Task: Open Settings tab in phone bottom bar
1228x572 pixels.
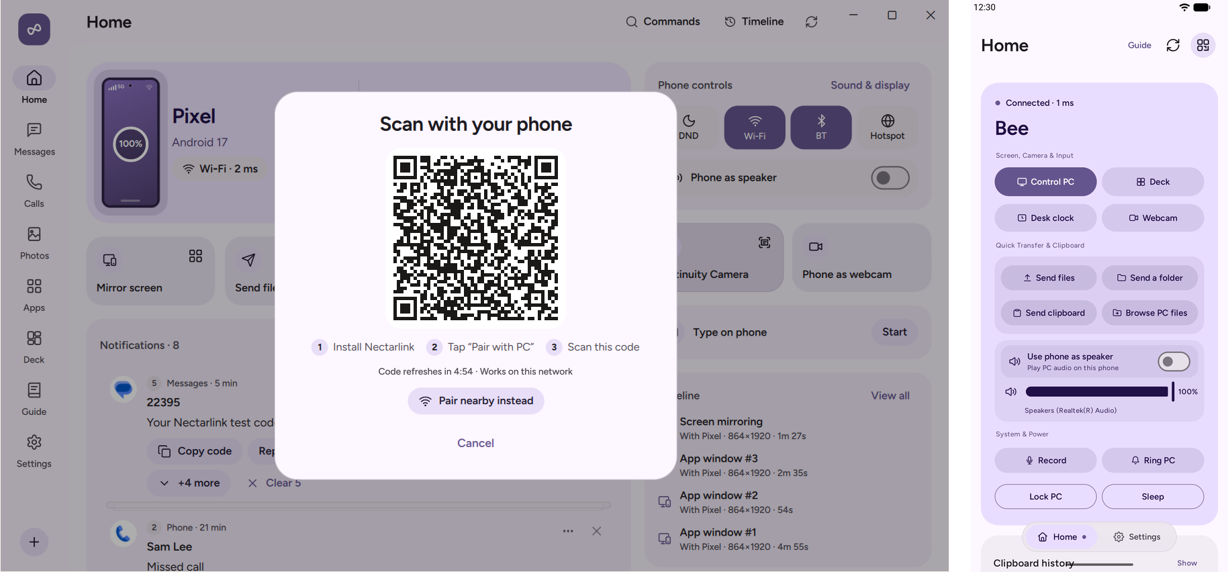Action: pos(1137,536)
